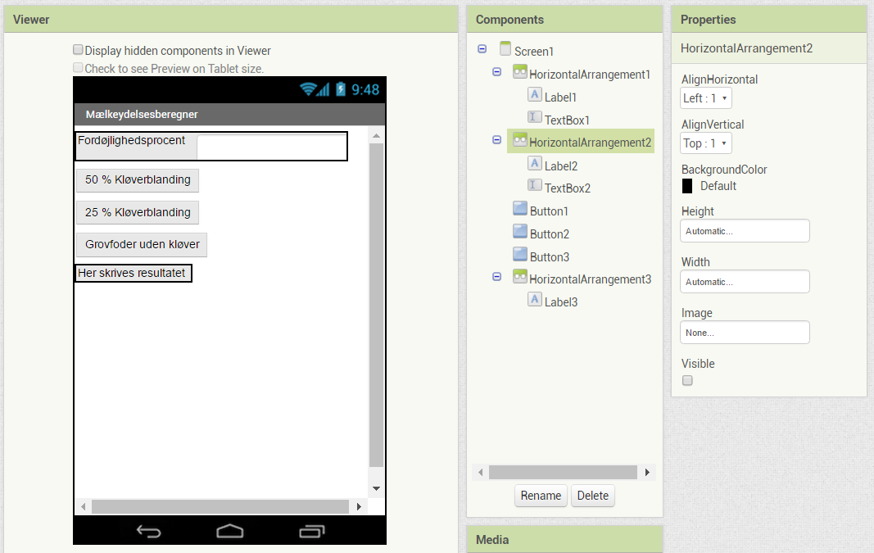Select the TextBox1 icon in component tree

click(535, 119)
